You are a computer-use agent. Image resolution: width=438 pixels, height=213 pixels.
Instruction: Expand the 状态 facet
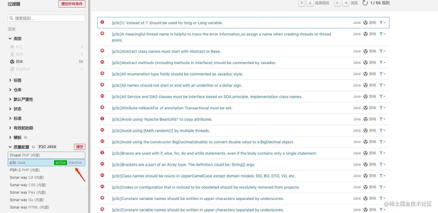click(15, 109)
